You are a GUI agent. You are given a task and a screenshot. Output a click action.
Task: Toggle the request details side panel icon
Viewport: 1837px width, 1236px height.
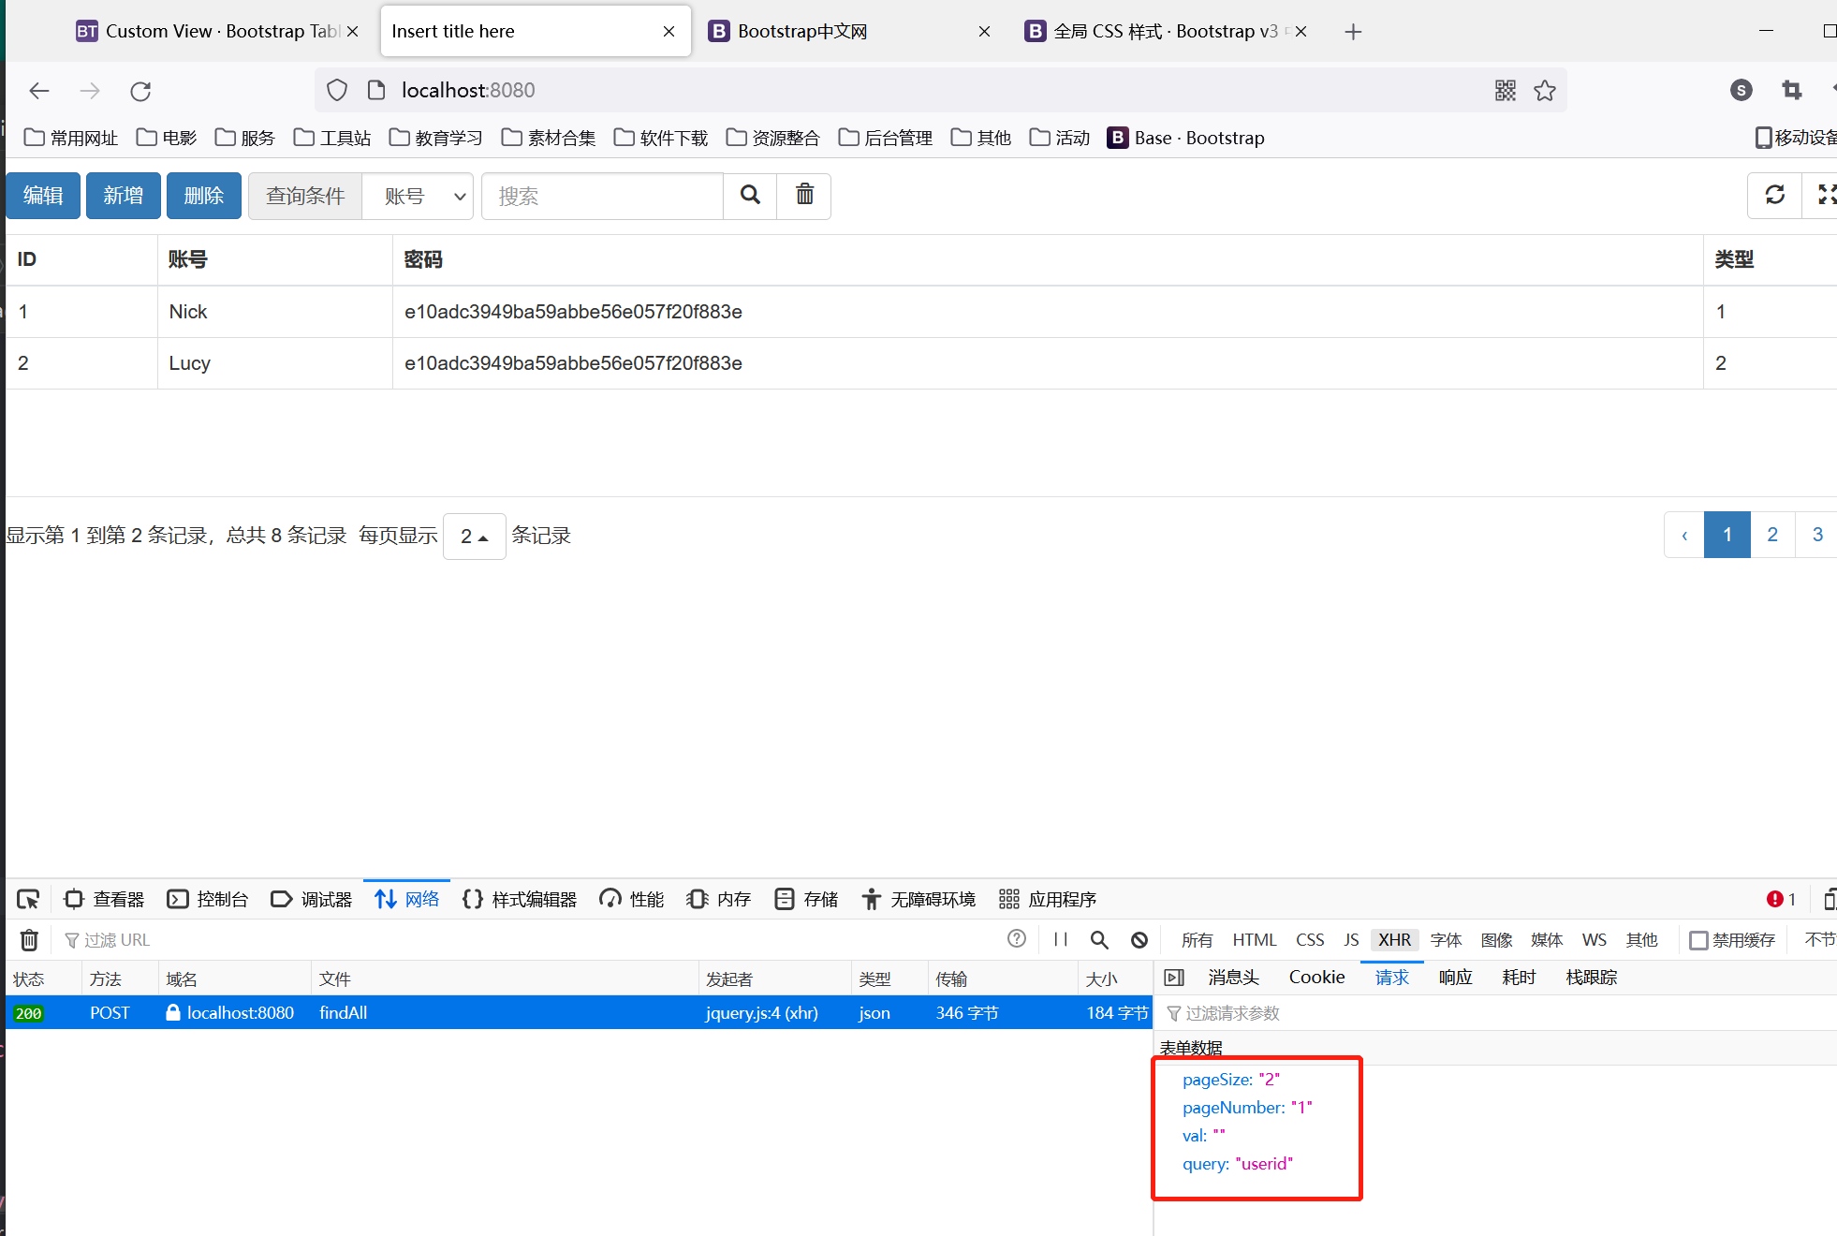[1174, 978]
